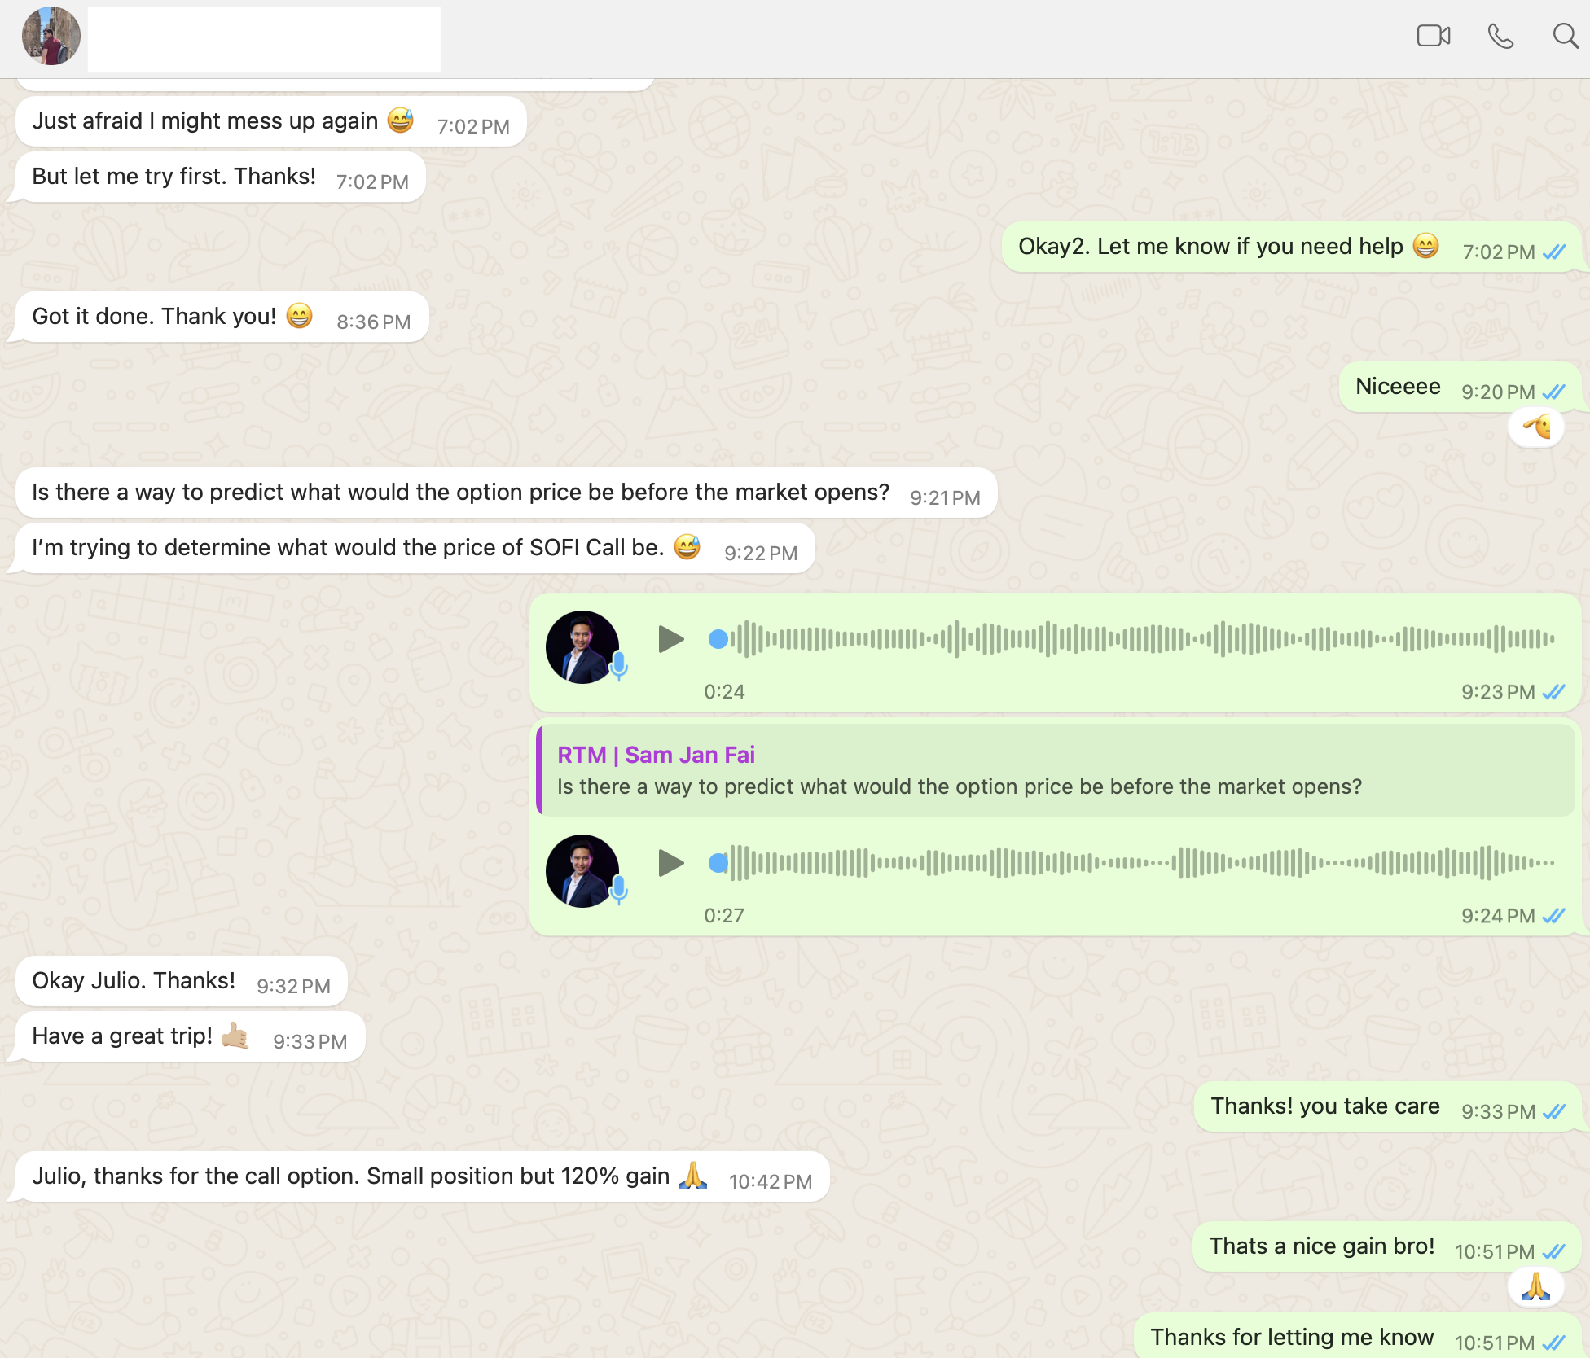1590x1358 pixels.
Task: Open search in conversation
Action: (x=1564, y=36)
